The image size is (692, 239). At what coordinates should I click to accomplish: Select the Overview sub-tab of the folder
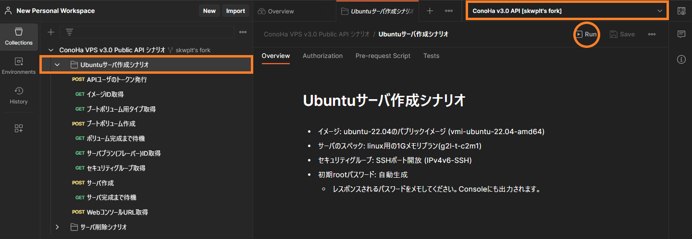(276, 56)
